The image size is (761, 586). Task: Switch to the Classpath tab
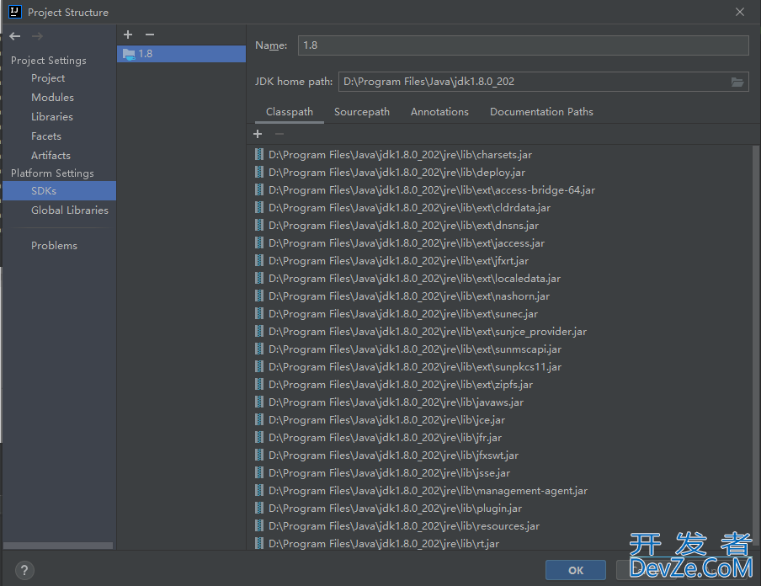[x=290, y=112]
